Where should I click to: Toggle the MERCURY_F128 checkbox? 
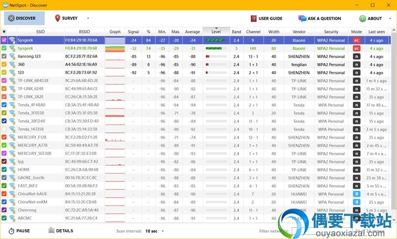(x=4, y=137)
